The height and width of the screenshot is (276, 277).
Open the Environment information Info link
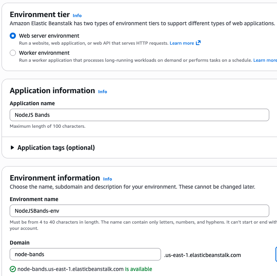click(x=107, y=179)
